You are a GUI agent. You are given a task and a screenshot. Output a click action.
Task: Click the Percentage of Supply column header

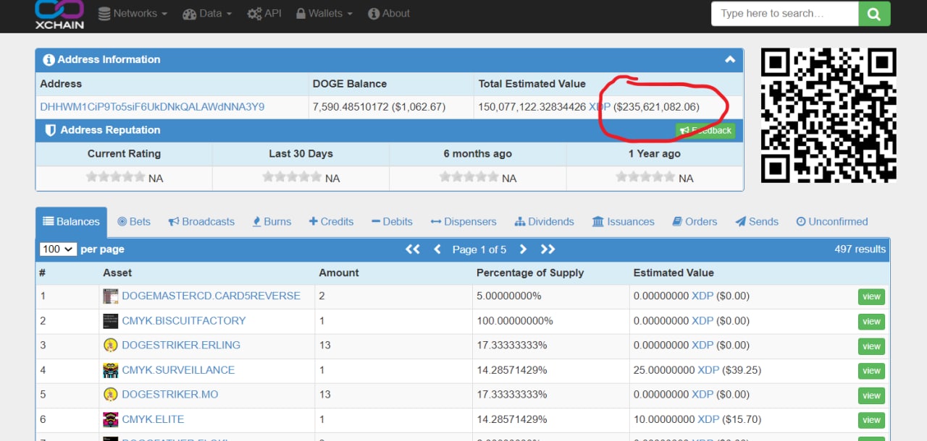pos(530,273)
